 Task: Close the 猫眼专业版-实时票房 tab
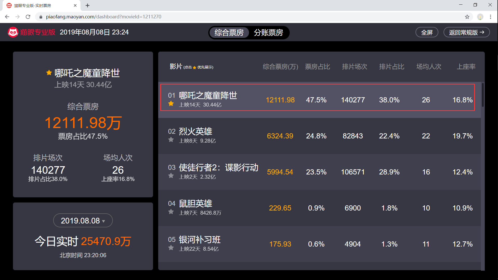pos(75,5)
